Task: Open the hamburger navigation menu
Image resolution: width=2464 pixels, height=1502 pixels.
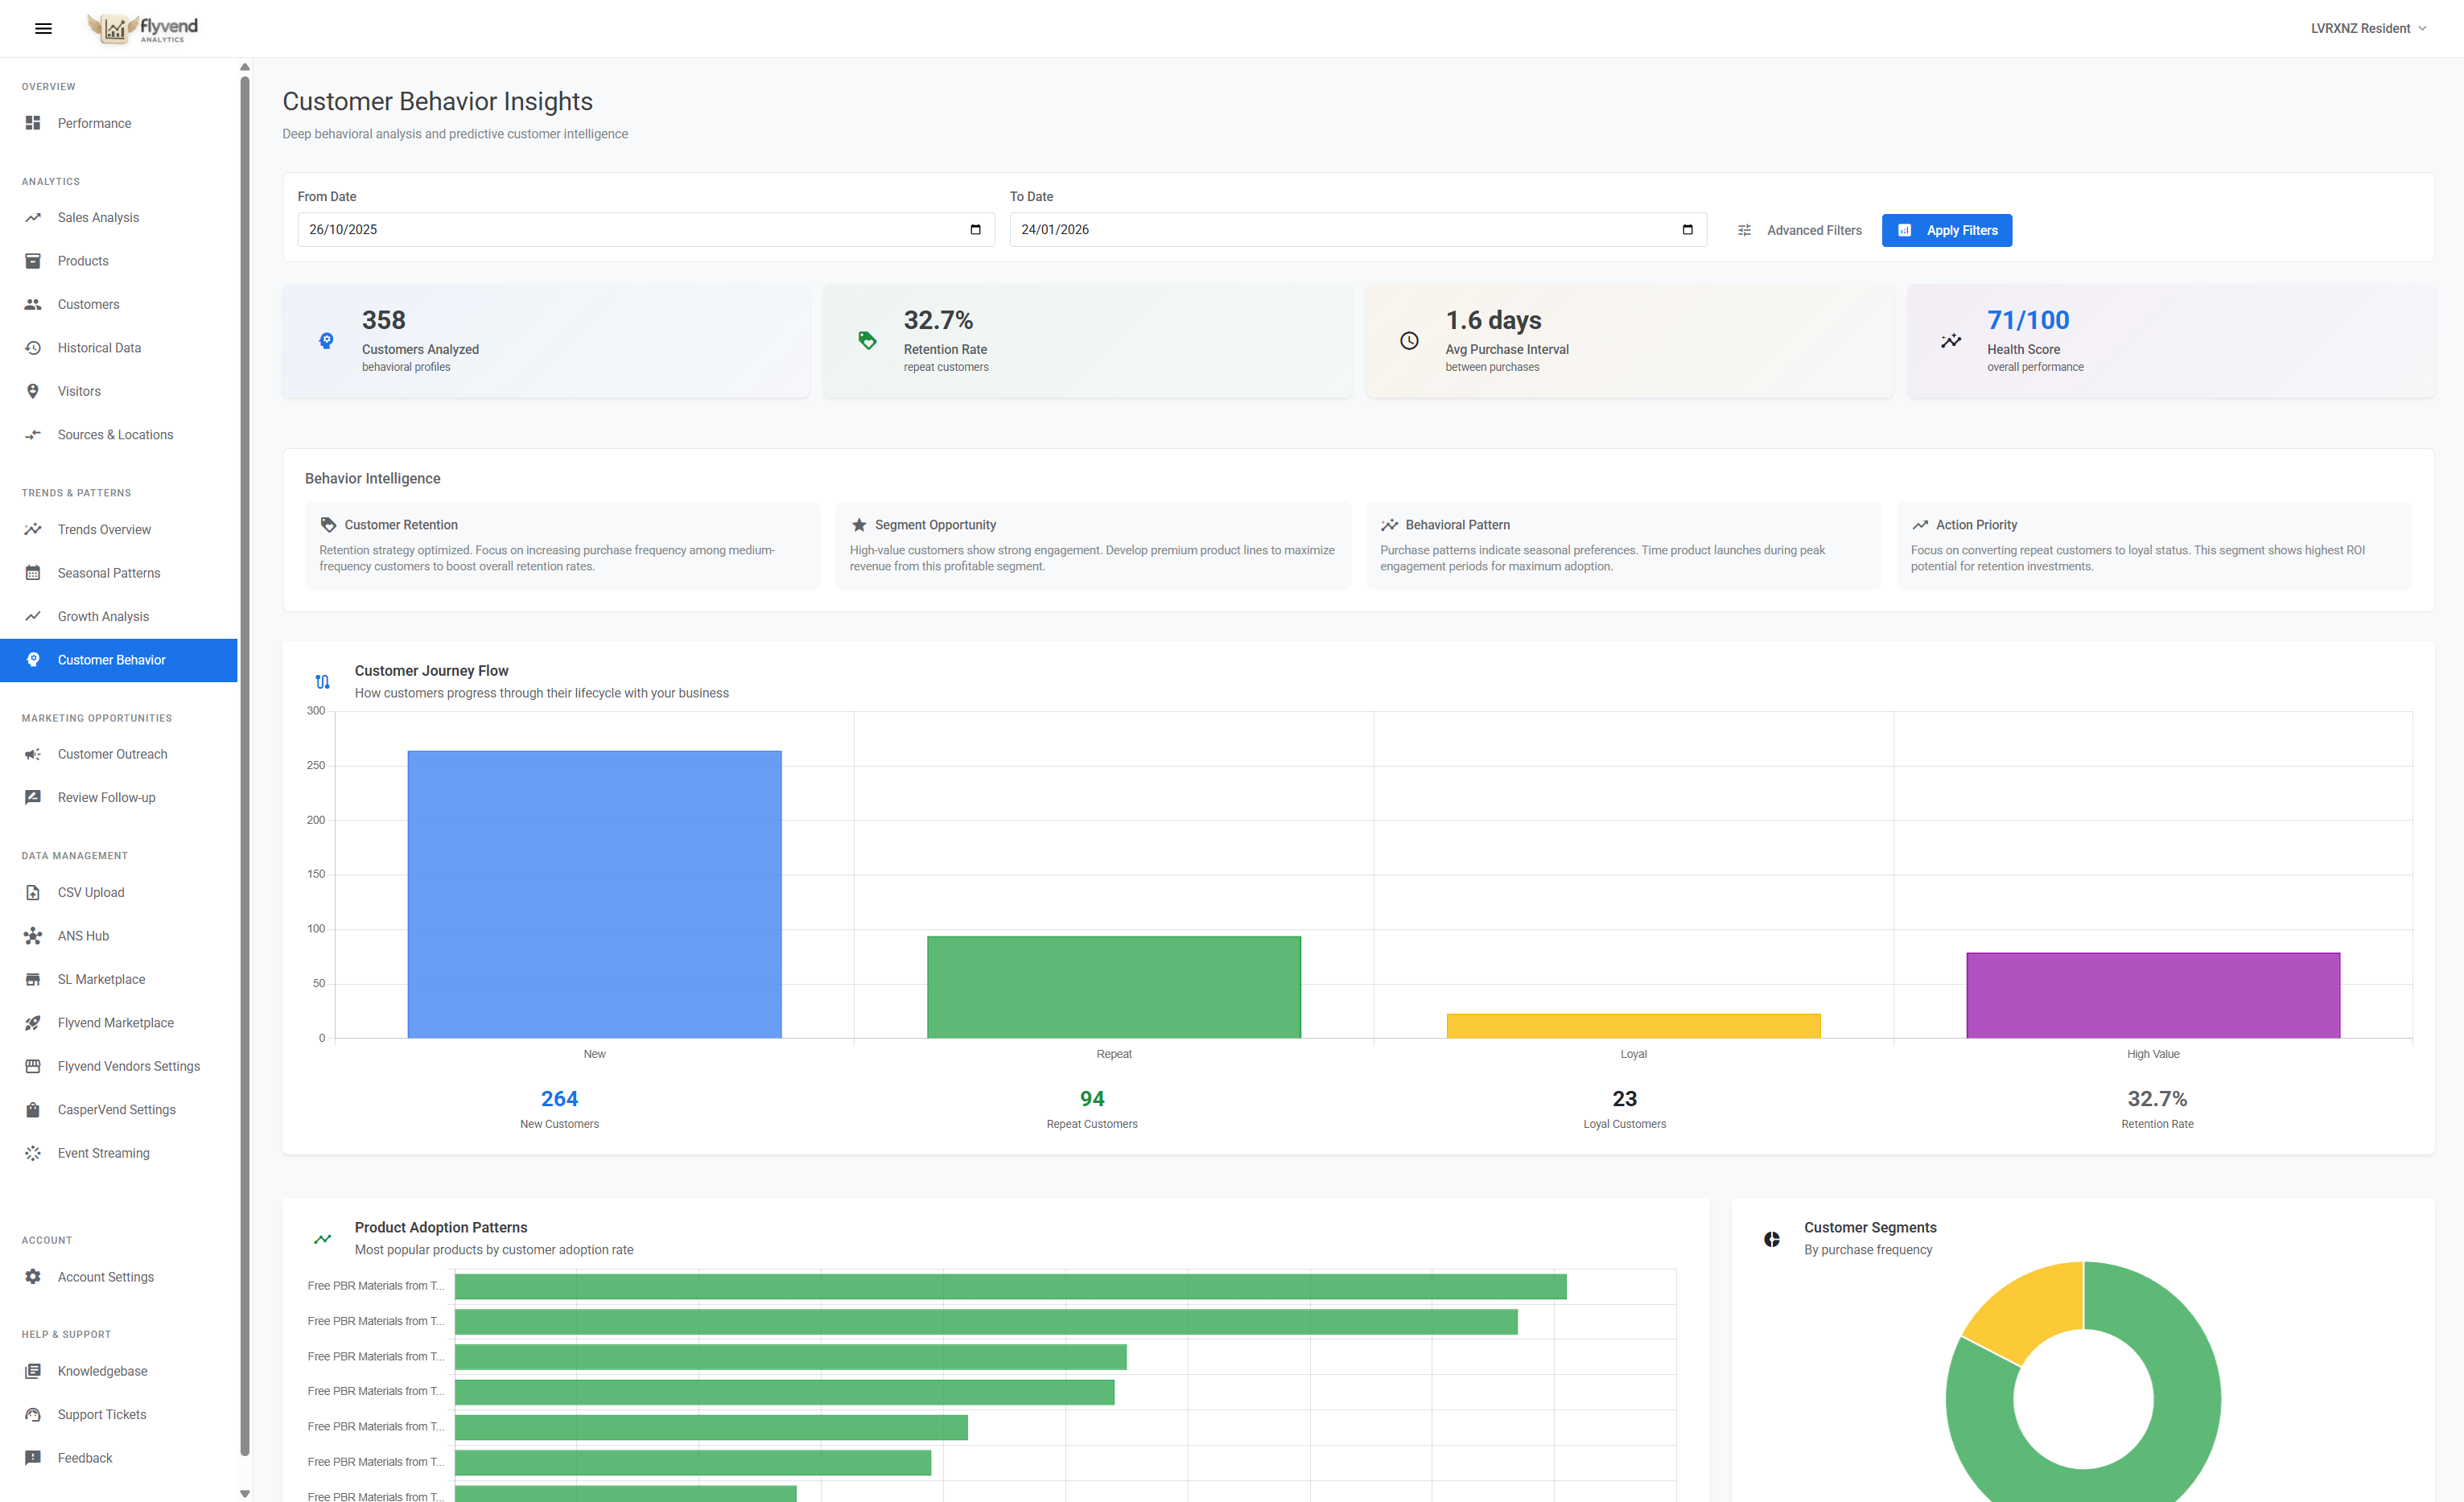Action: click(43, 28)
